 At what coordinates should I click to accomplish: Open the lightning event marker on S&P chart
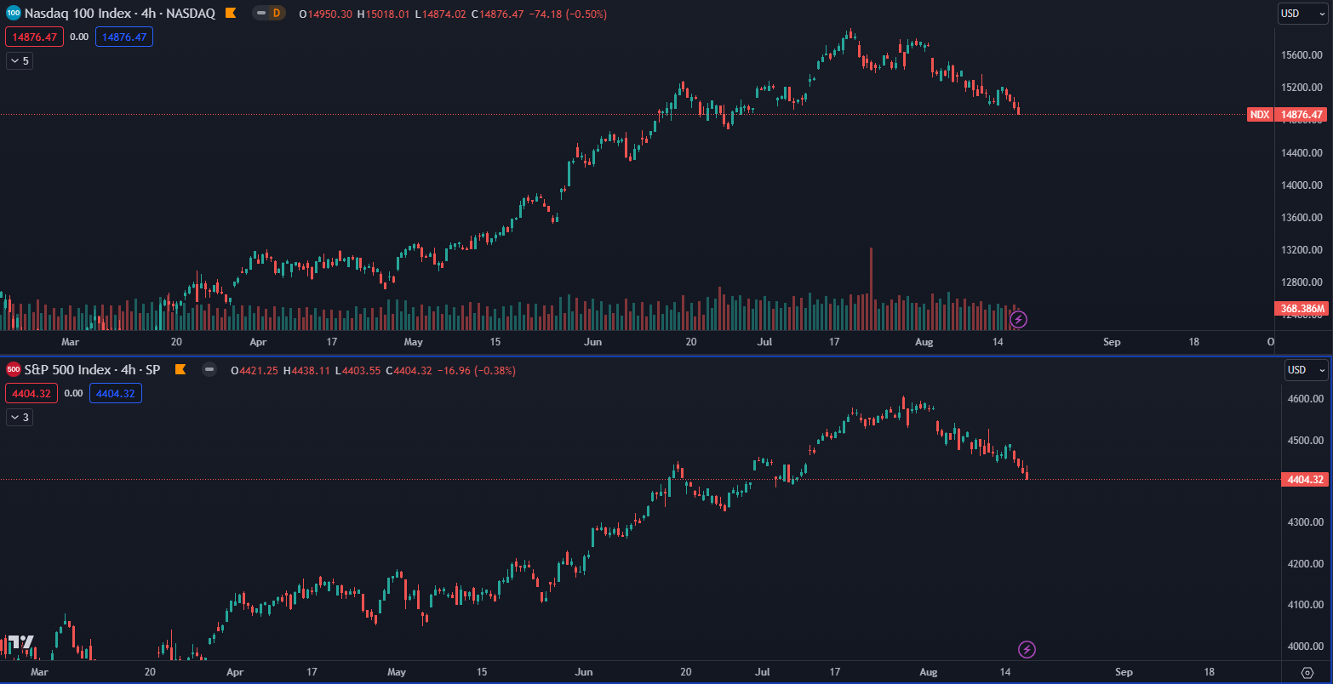coord(1027,650)
